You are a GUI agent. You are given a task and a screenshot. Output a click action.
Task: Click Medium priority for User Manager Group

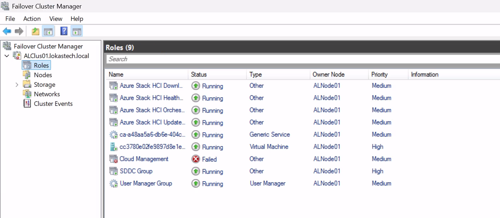pos(382,183)
